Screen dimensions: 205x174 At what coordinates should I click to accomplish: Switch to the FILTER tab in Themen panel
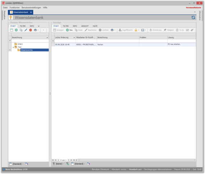pyautogui.click(x=23, y=26)
